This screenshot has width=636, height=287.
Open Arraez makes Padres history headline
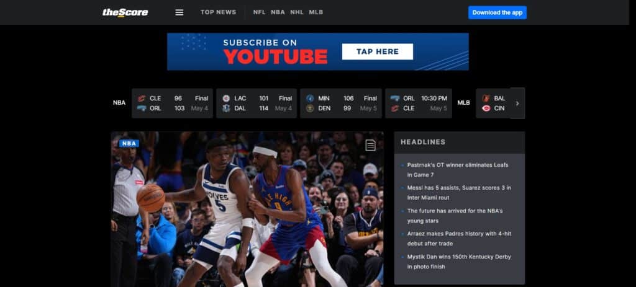(459, 239)
